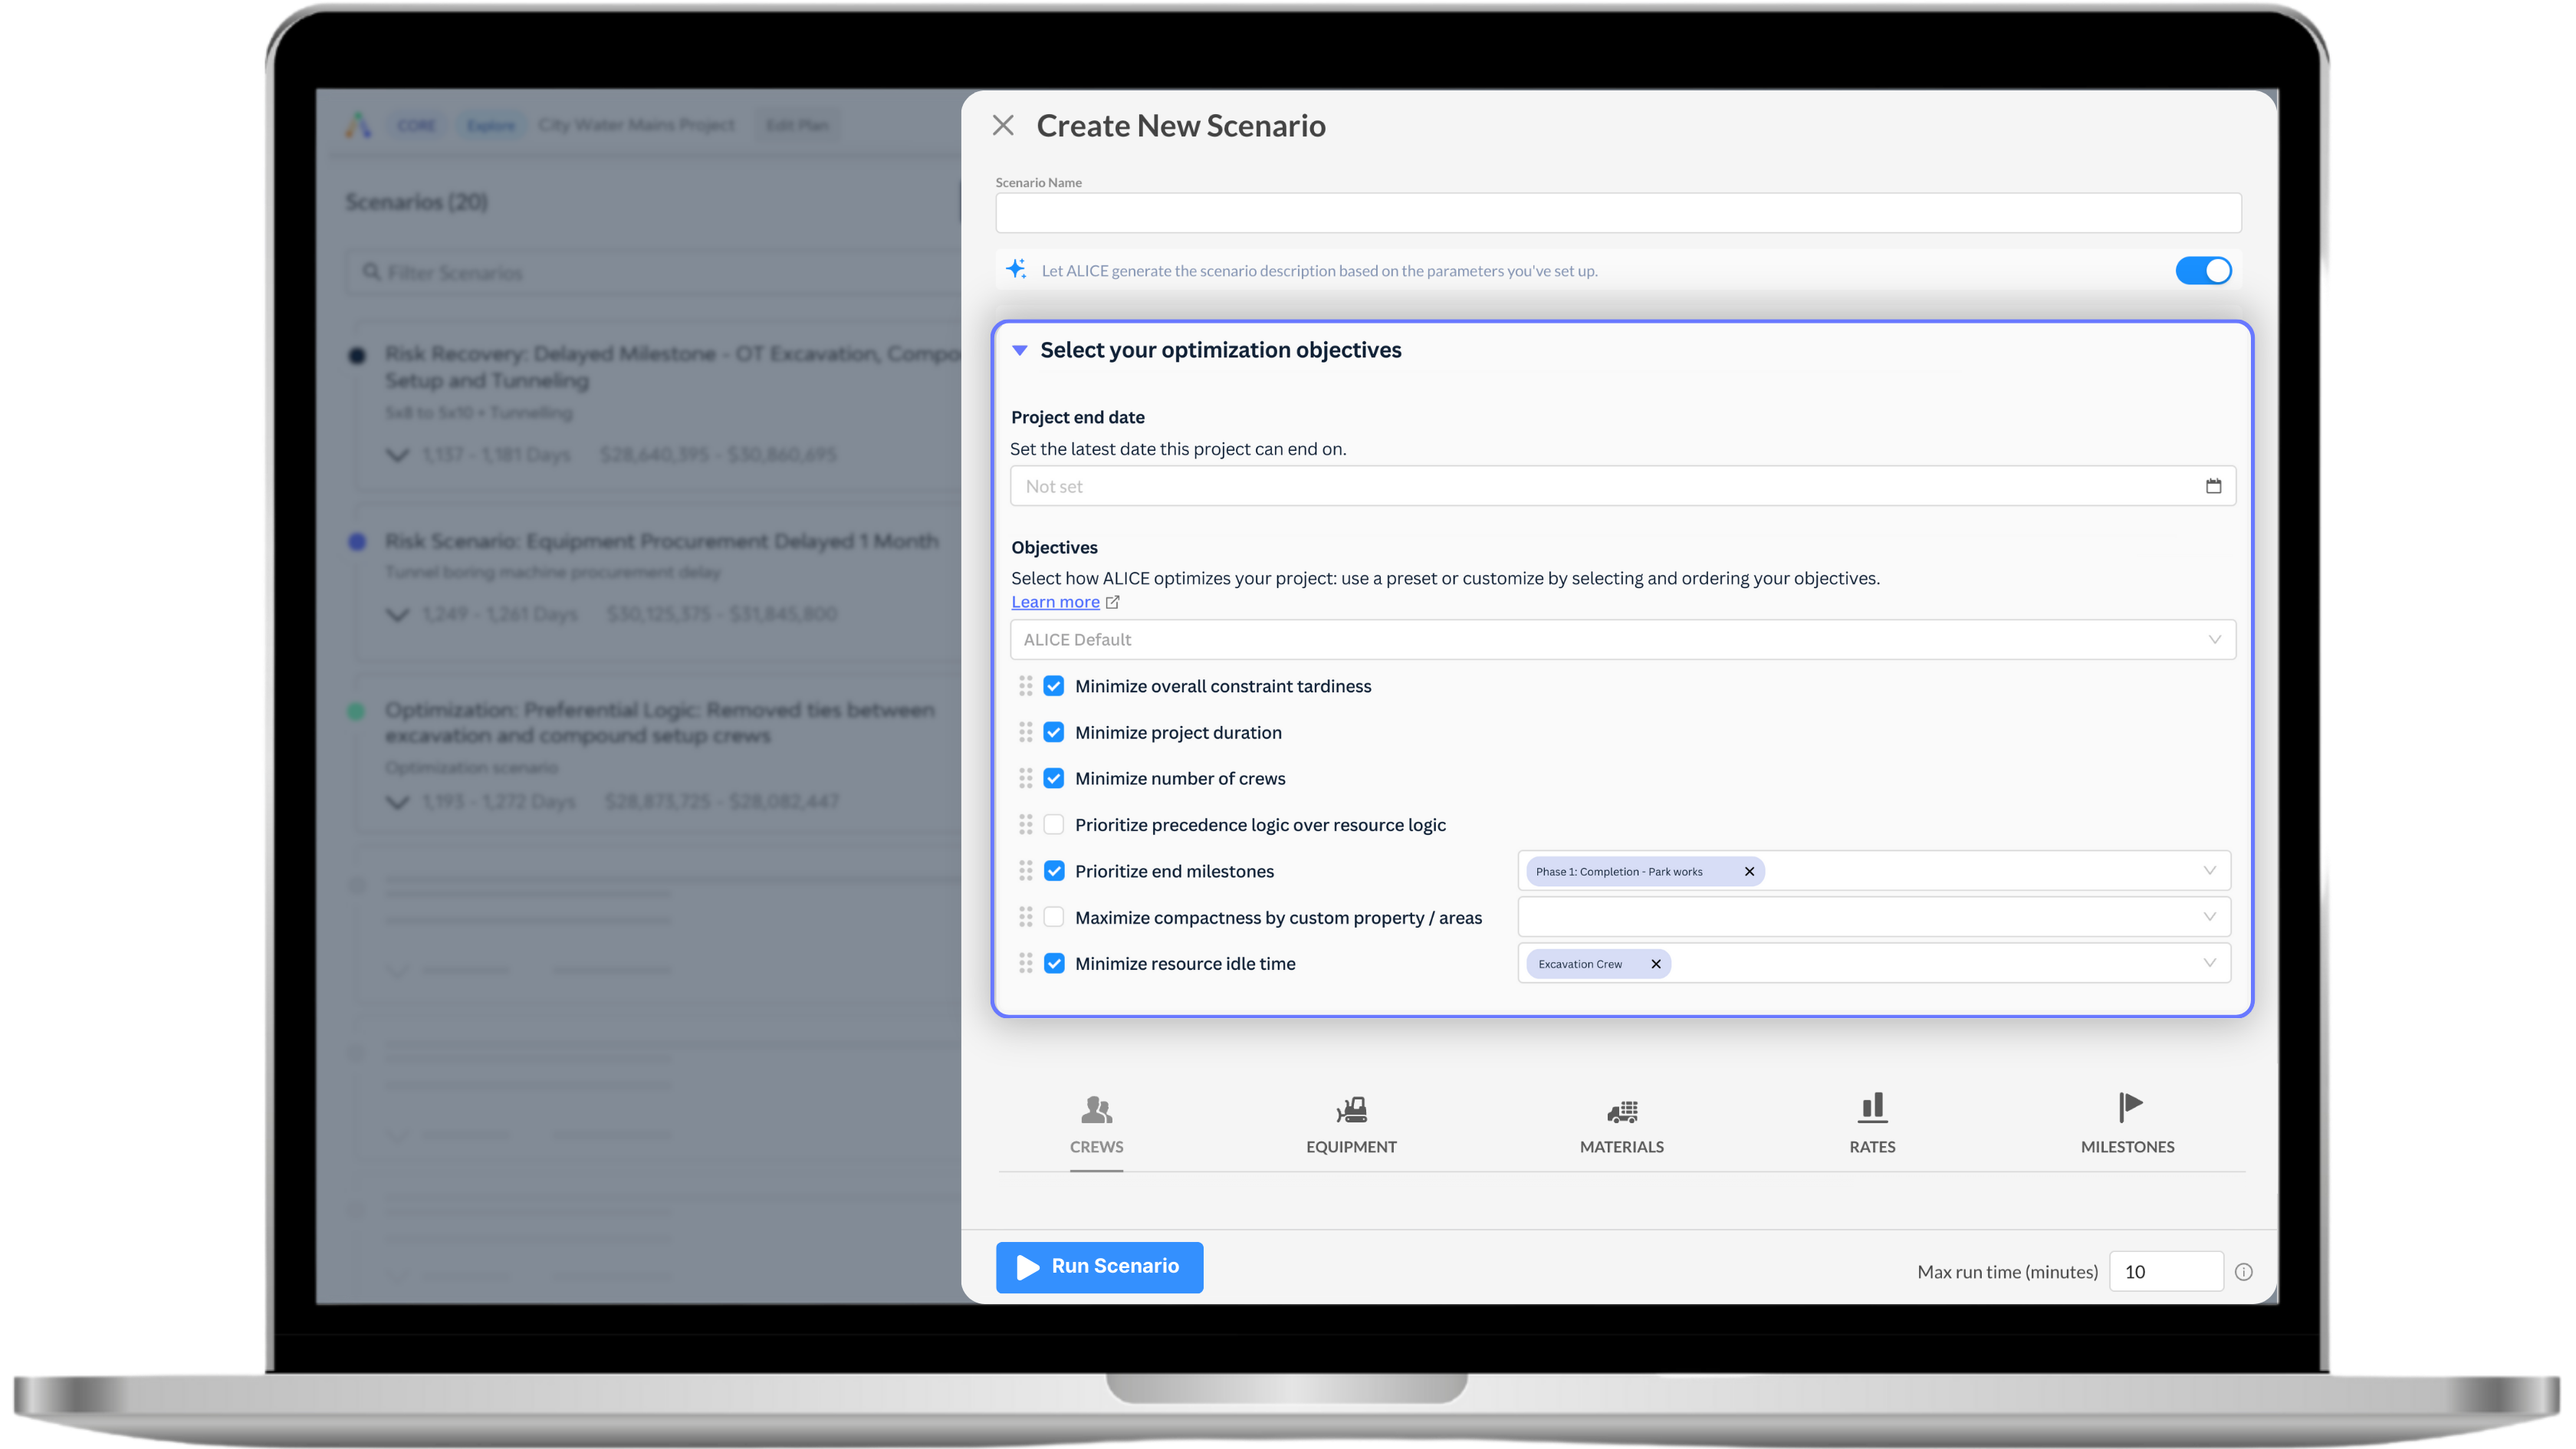Click the Scenario Name input field
Image resolution: width=2576 pixels, height=1449 pixels.
[1618, 213]
